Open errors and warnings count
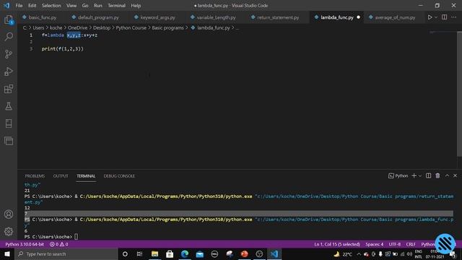462x260 pixels. click(x=58, y=244)
